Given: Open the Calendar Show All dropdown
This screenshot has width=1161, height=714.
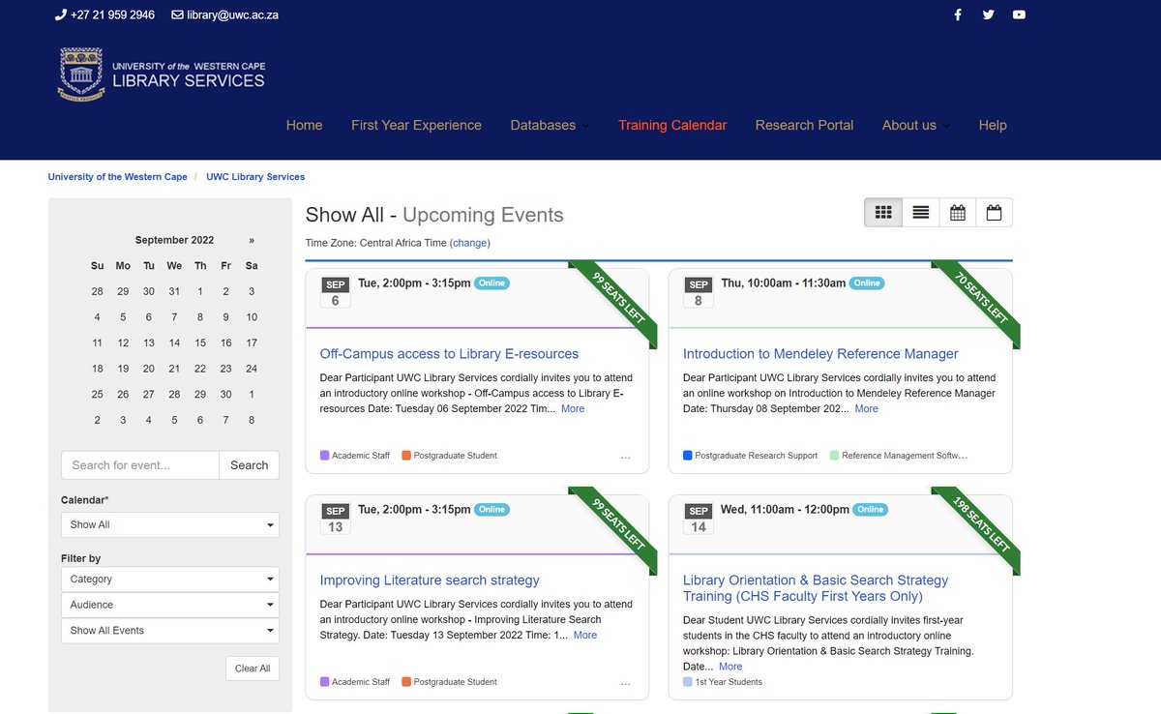Looking at the screenshot, I should click(170, 524).
